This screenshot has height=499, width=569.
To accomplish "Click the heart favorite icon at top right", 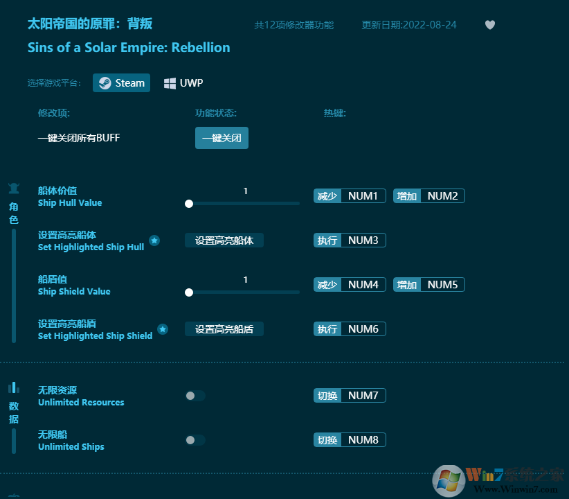I will 489,25.
